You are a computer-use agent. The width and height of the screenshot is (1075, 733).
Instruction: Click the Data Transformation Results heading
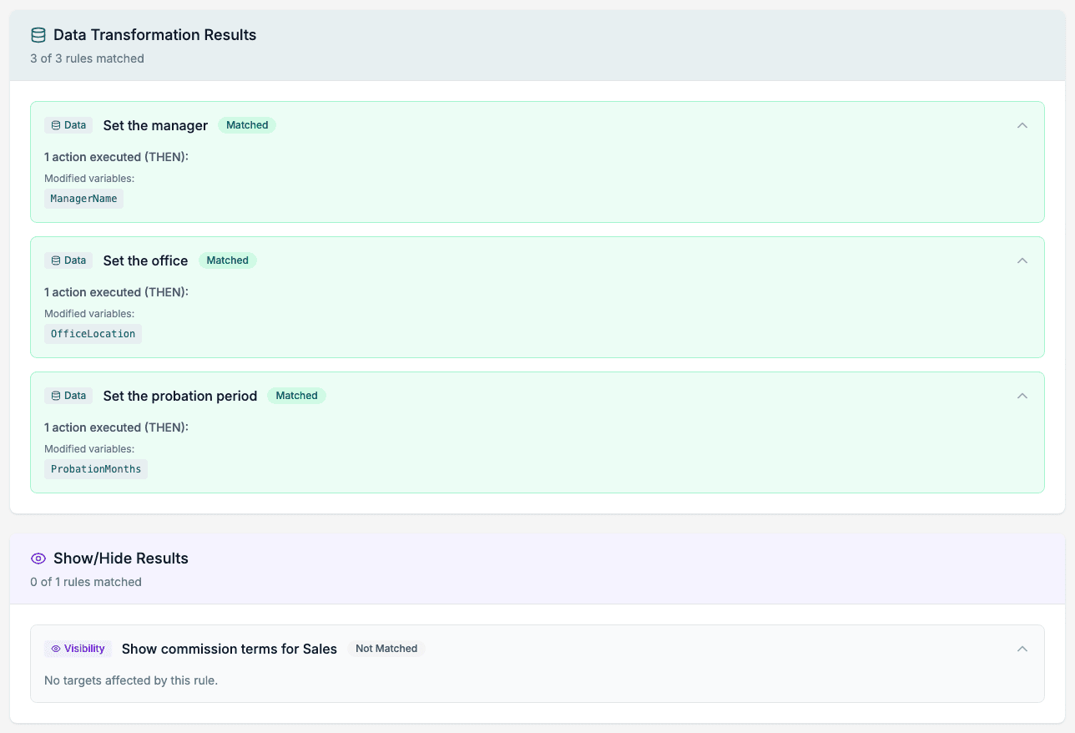(x=155, y=35)
